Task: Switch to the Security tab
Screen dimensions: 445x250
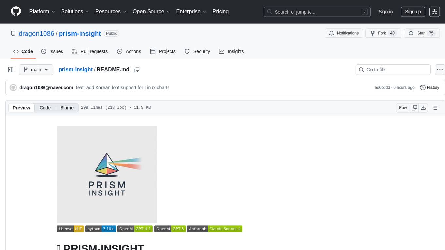Action: tap(197, 51)
